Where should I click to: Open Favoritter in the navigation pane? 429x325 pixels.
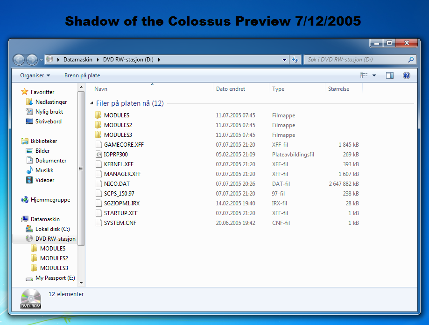[42, 92]
